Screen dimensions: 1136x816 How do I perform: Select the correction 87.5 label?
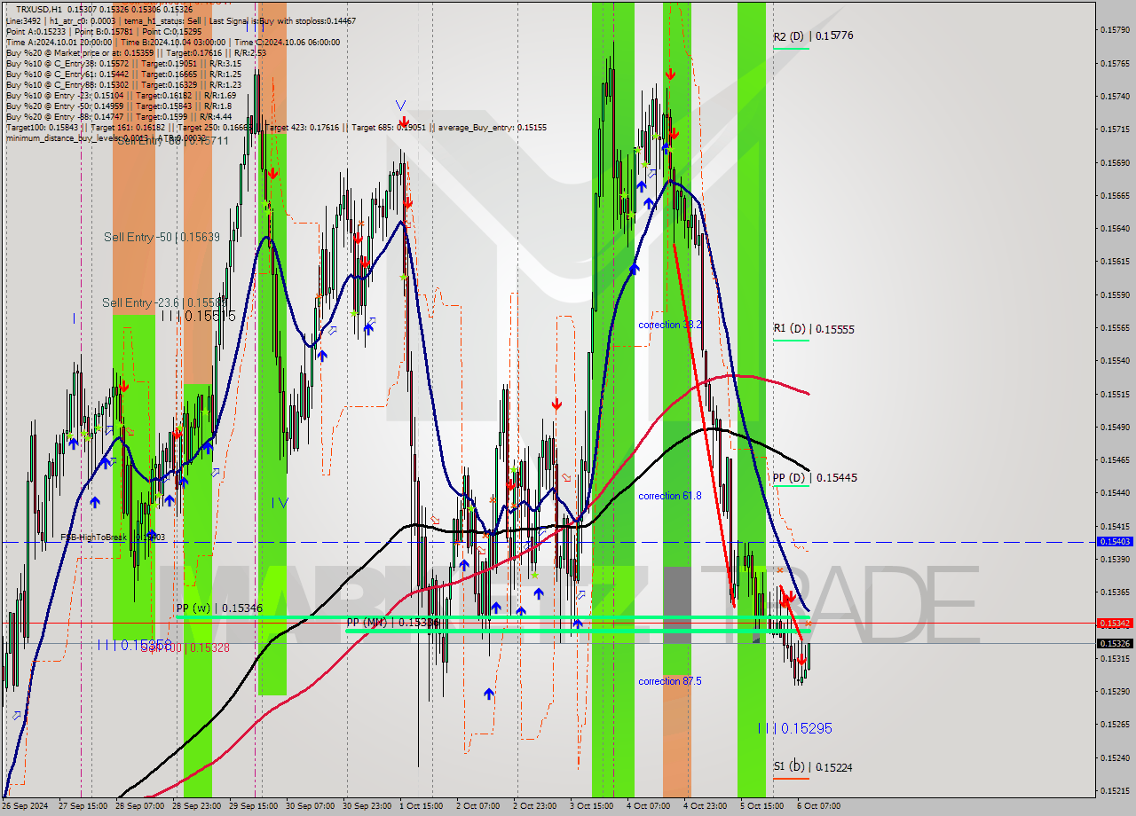click(670, 681)
